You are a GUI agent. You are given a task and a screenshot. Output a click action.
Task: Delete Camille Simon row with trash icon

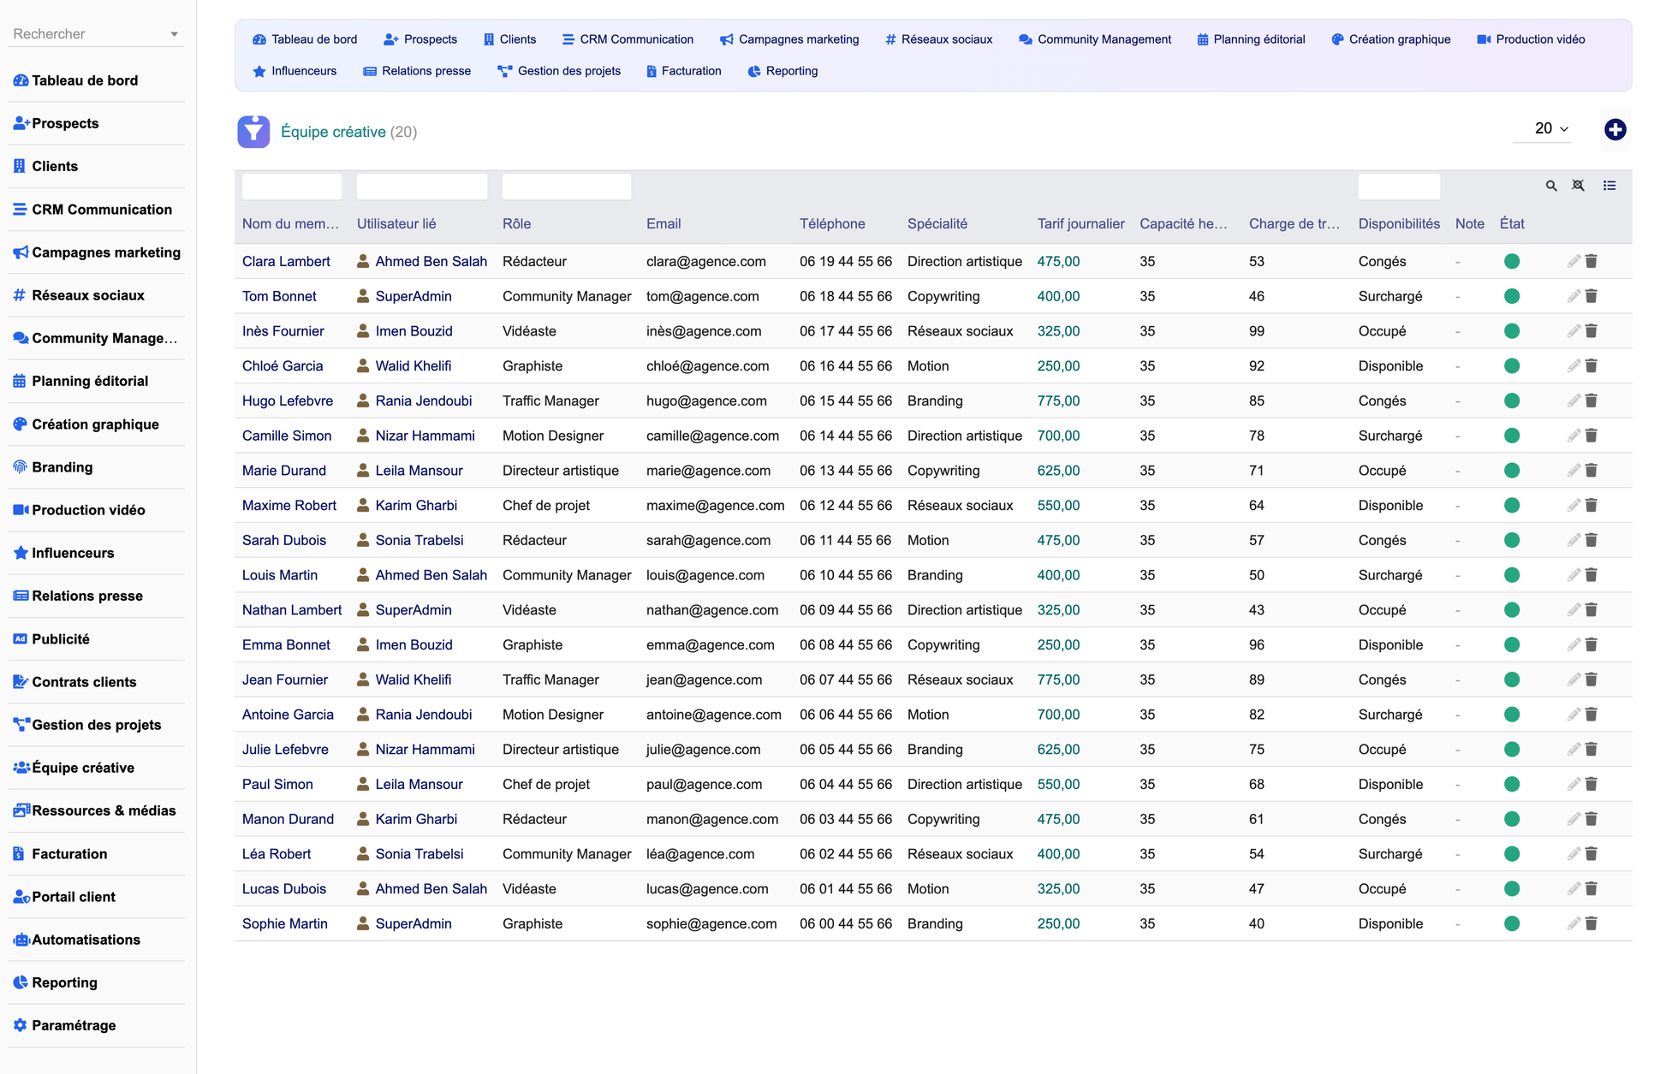[1591, 436]
